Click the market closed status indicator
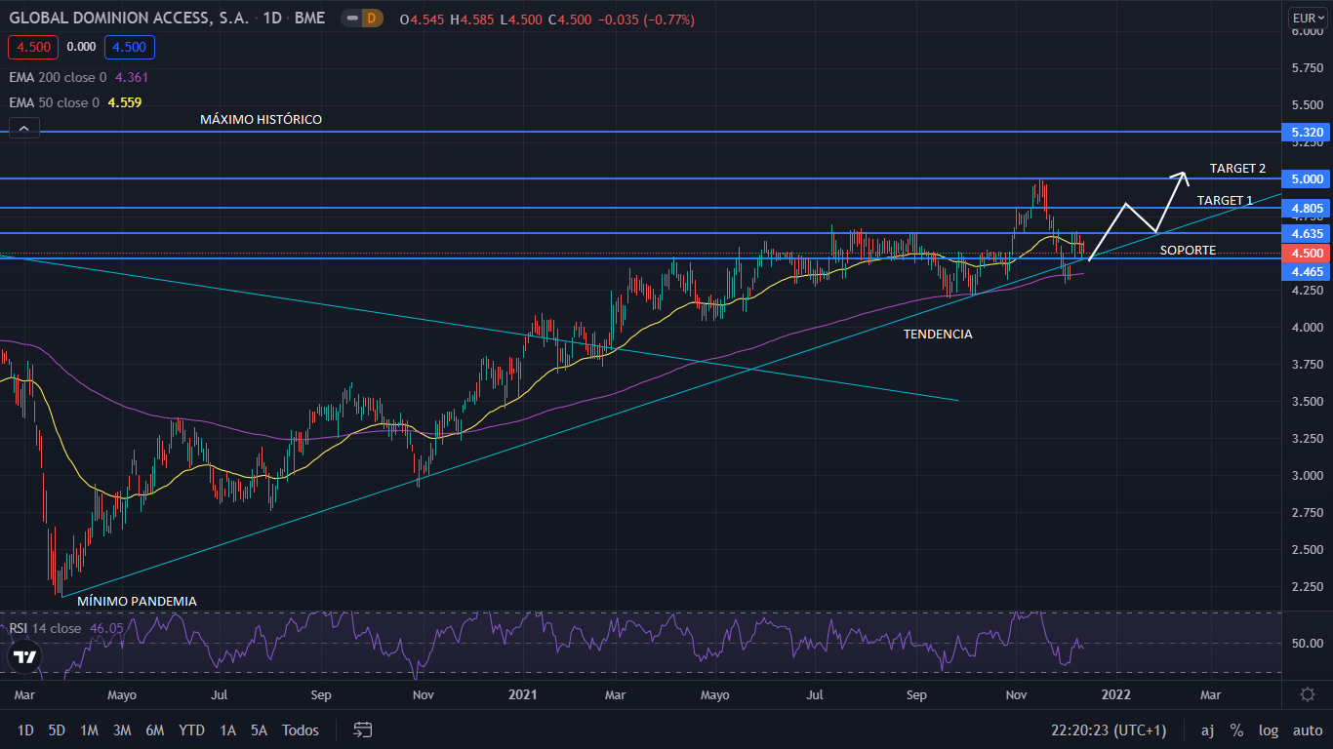This screenshot has width=1333, height=749. pyautogui.click(x=352, y=19)
